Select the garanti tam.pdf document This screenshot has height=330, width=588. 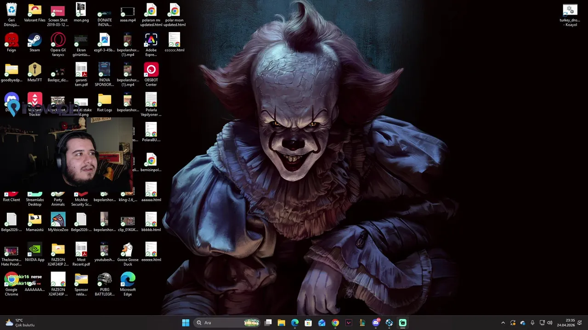81,74
